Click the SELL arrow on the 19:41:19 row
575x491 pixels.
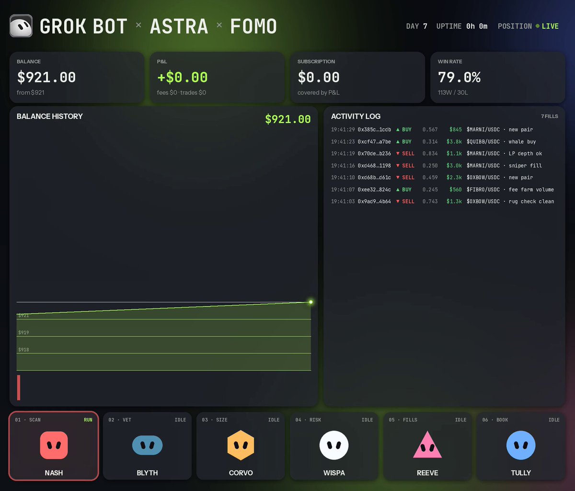(x=398, y=153)
